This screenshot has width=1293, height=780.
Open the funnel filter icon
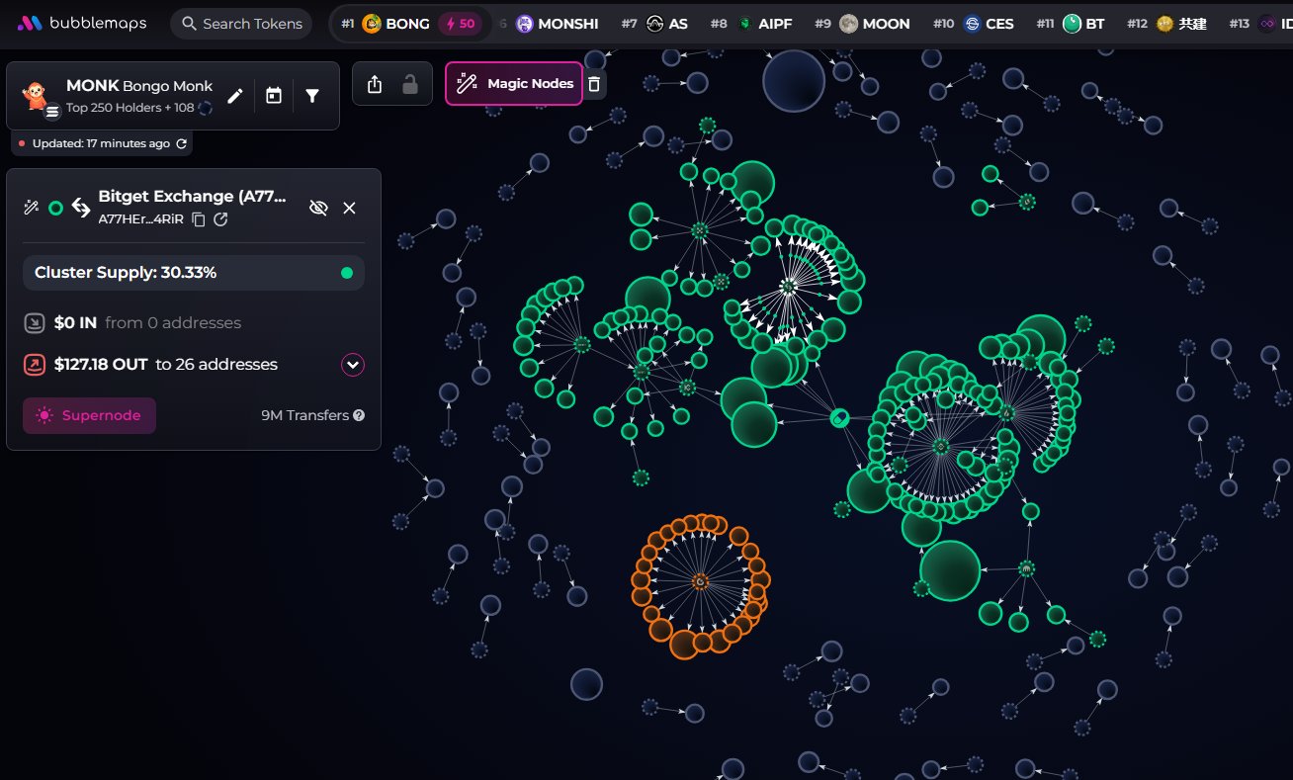pos(312,96)
